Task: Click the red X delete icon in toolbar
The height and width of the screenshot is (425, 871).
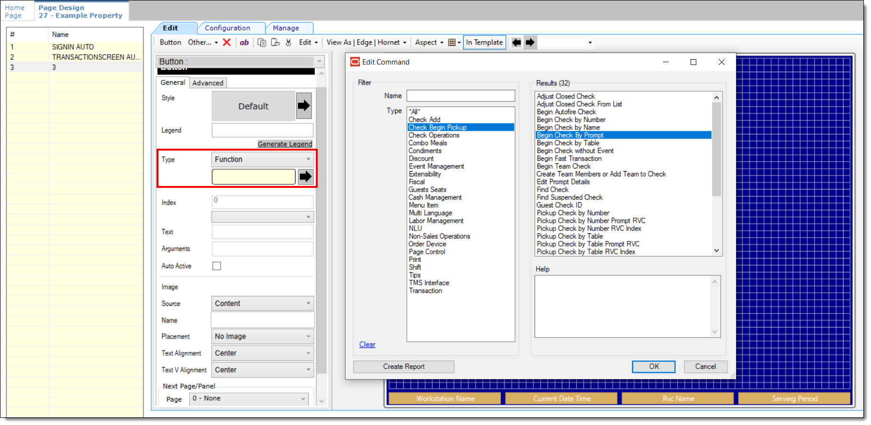Action: [227, 43]
